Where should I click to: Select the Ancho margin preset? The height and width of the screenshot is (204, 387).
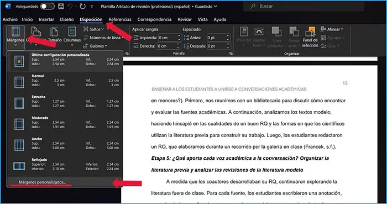tap(65, 145)
